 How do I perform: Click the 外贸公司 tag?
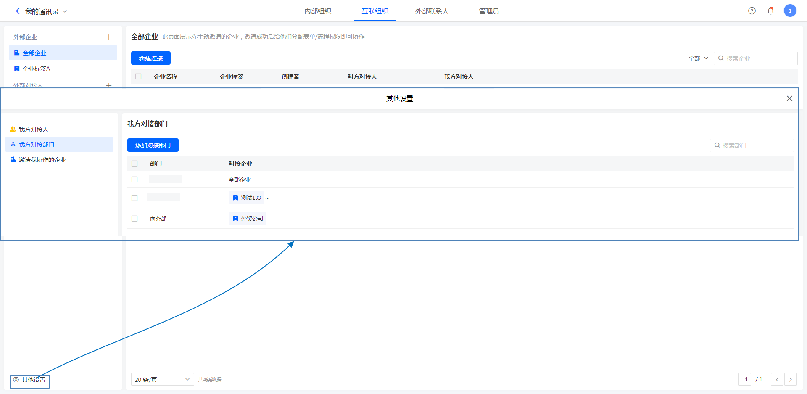click(248, 218)
